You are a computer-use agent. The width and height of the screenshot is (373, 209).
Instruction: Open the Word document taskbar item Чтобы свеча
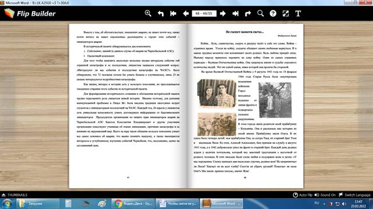(177, 204)
